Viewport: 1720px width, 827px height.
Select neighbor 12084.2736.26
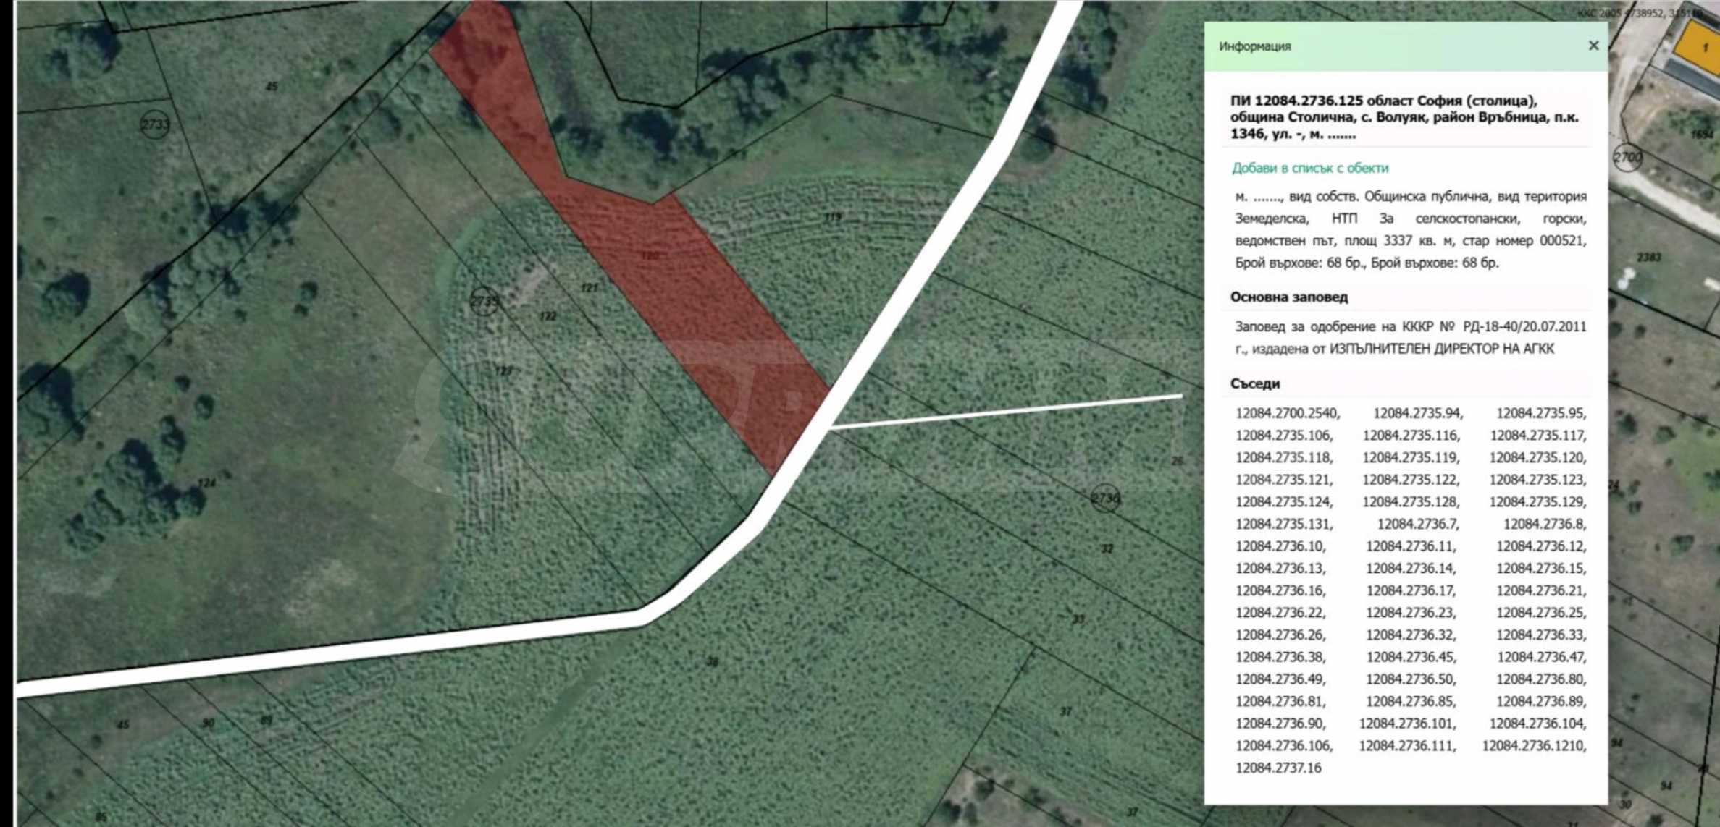pyautogui.click(x=1280, y=635)
